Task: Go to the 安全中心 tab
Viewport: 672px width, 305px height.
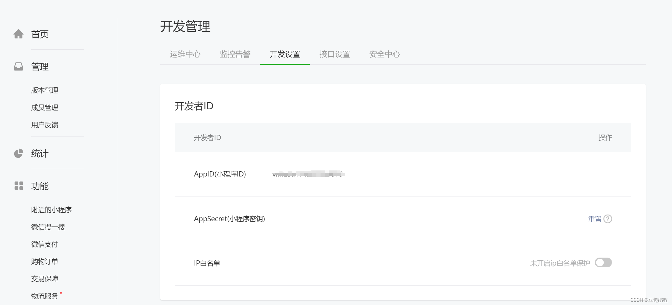Action: [x=384, y=54]
